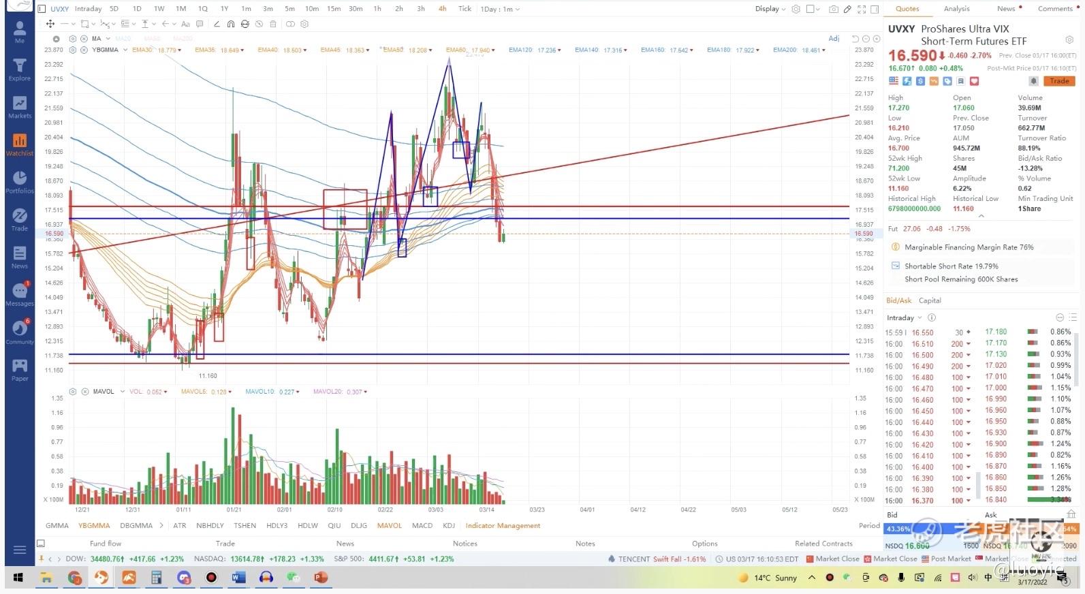This screenshot has height=594, width=1085.
Task: Open the Intraday dropdown in order panel
Action: (904, 317)
